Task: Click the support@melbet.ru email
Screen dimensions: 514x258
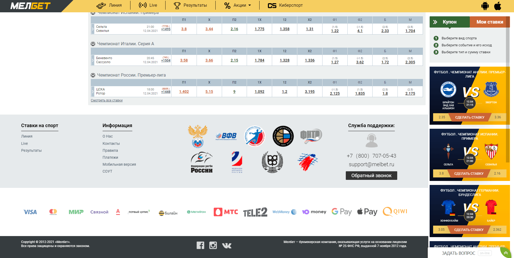Action: 372,164
